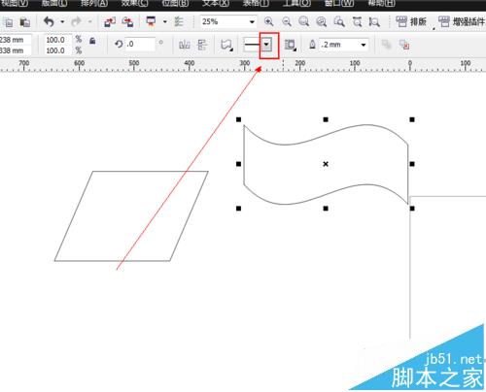Viewport: 486px width, 392px height.
Task: Open the line style dropdown arrow
Action: click(x=266, y=45)
